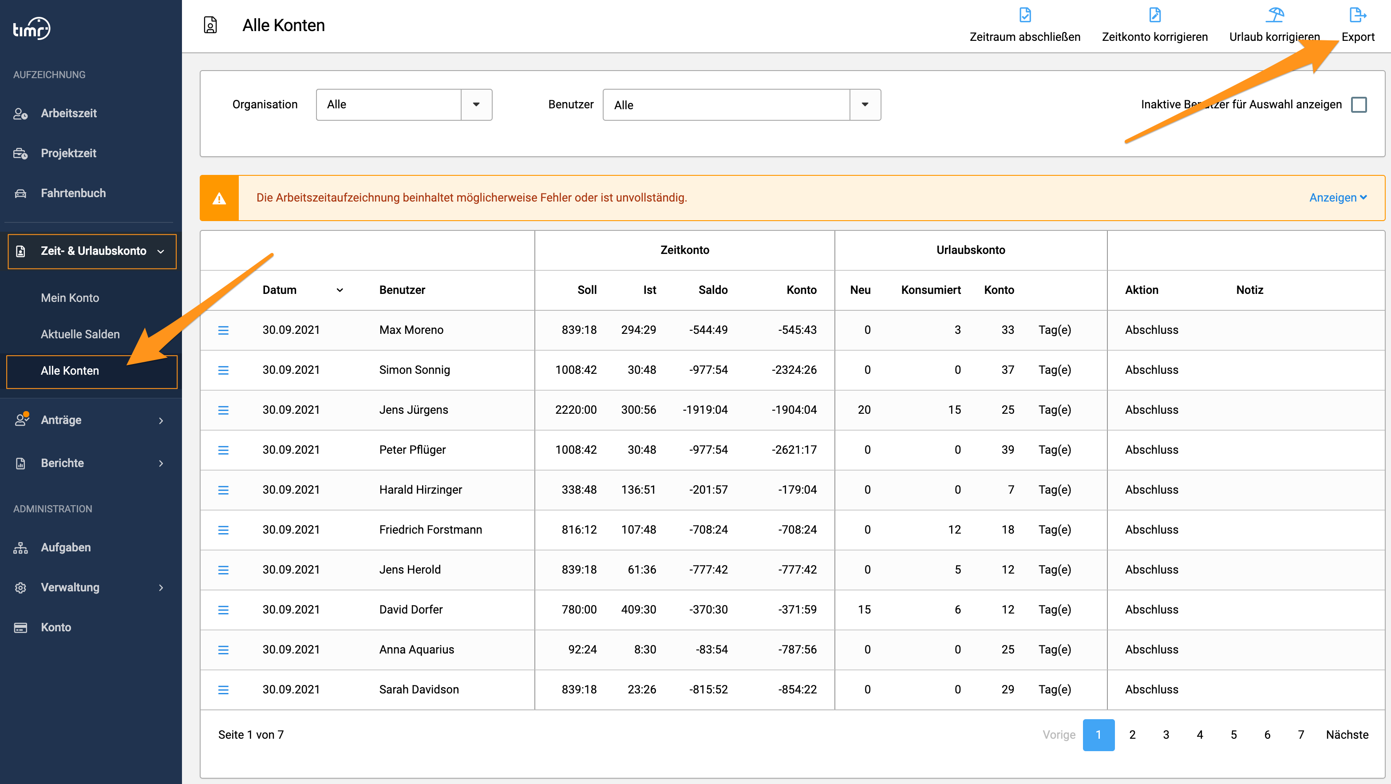This screenshot has height=784, width=1391.
Task: Go to page 3
Action: pyautogui.click(x=1166, y=735)
